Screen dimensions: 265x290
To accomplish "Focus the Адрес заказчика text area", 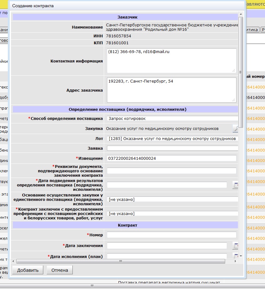I will pyautogui.click(x=172, y=90).
